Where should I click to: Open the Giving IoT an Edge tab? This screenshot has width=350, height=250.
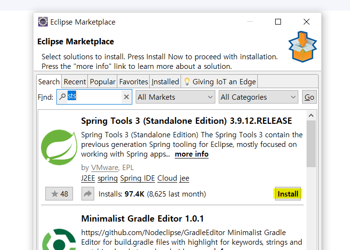click(220, 82)
